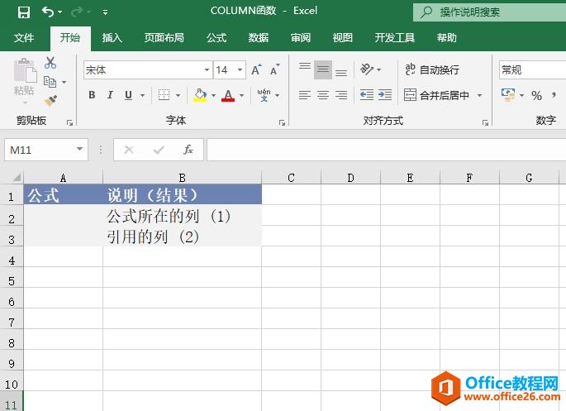Apply the red font color A
This screenshot has width=566, height=411.
click(x=228, y=95)
